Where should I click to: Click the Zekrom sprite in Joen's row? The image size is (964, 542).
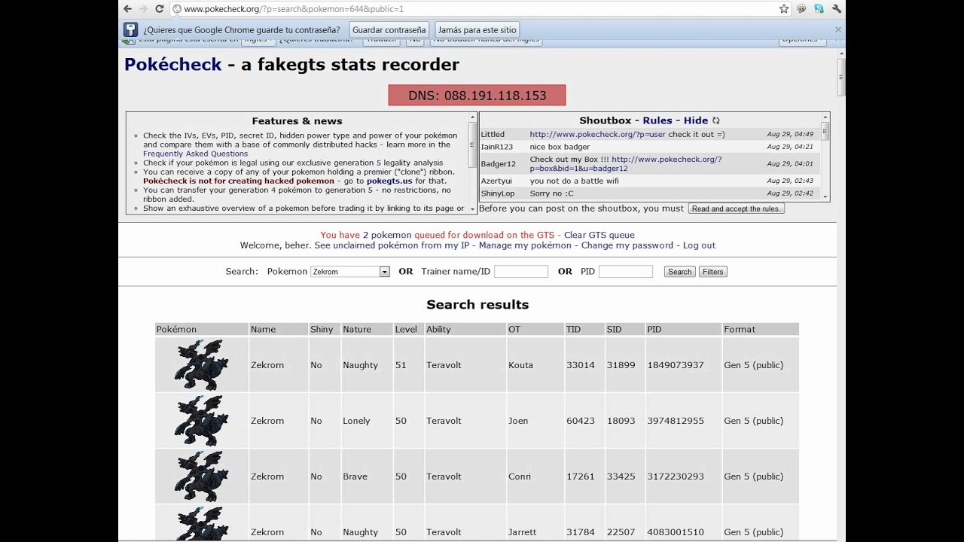coord(201,421)
